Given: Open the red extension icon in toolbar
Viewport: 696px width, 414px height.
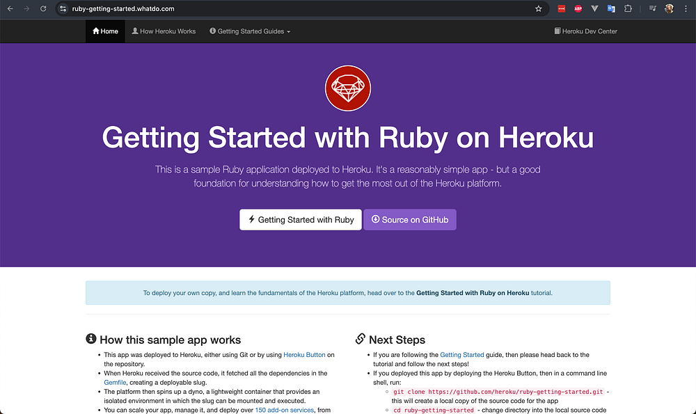Looking at the screenshot, I should tap(562, 8).
